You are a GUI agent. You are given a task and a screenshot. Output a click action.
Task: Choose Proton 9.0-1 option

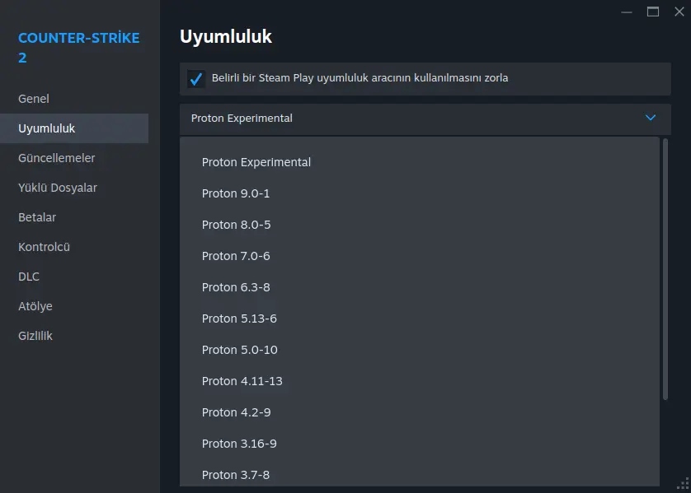[x=419, y=193]
